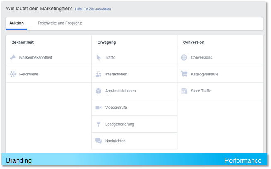Pick the Interaktionen objective label
The width and height of the screenshot is (271, 169).
click(116, 74)
